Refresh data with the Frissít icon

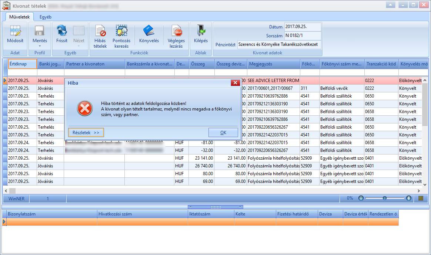pos(61,31)
